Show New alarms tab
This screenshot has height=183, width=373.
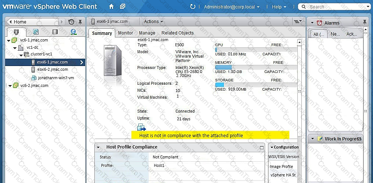335,34
